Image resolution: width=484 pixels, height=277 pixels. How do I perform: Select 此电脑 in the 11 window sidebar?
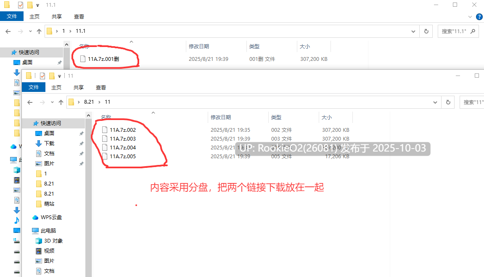pyautogui.click(x=48, y=230)
